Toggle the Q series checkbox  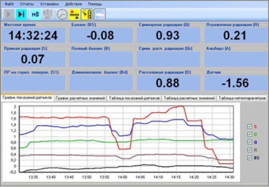pyautogui.click(x=250, y=142)
